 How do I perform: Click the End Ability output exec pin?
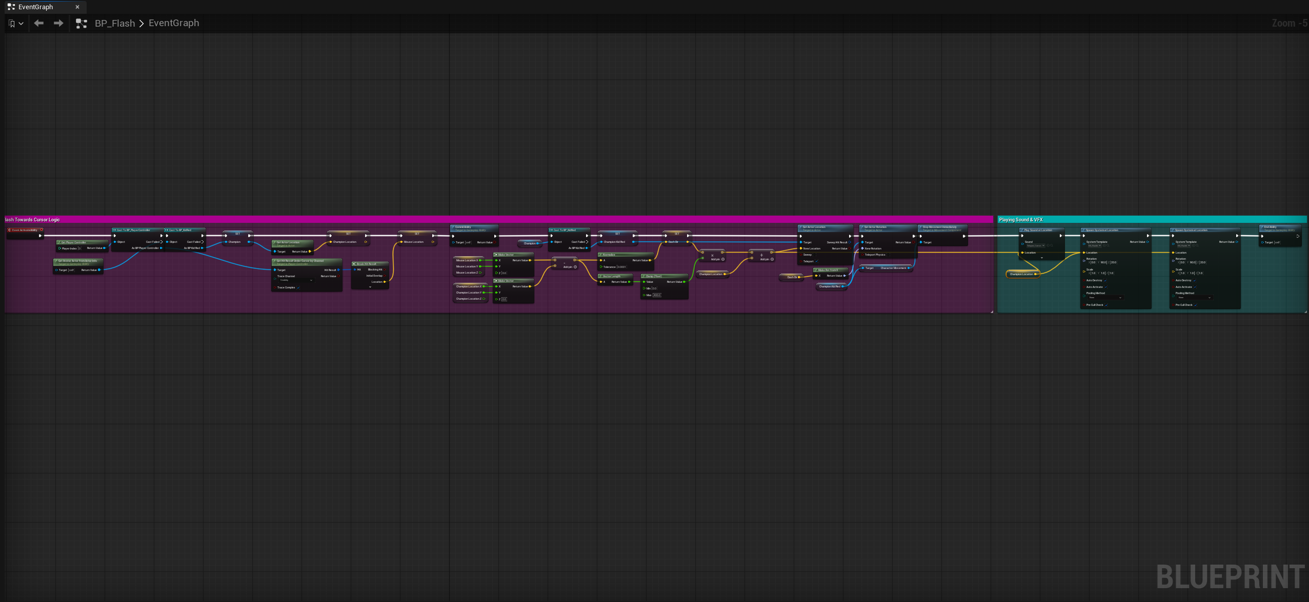1298,236
